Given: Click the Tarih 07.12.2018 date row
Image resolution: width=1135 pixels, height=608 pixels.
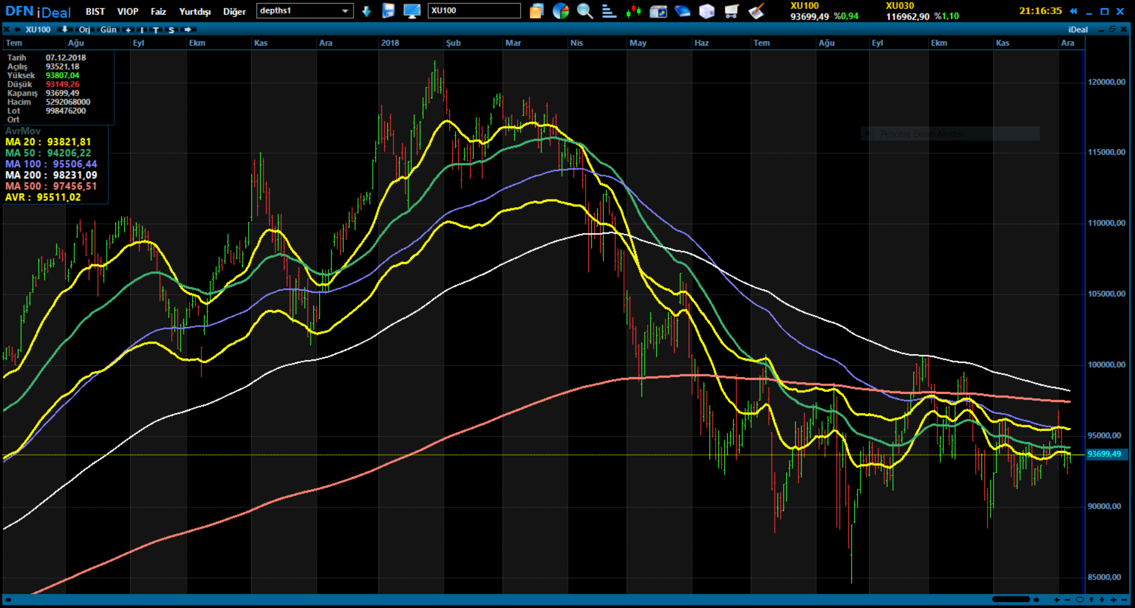Looking at the screenshot, I should click(x=46, y=57).
